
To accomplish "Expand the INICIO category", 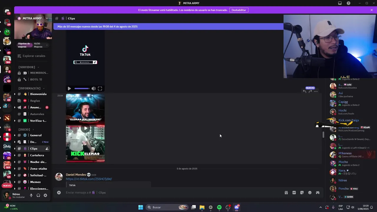I will [26, 130].
